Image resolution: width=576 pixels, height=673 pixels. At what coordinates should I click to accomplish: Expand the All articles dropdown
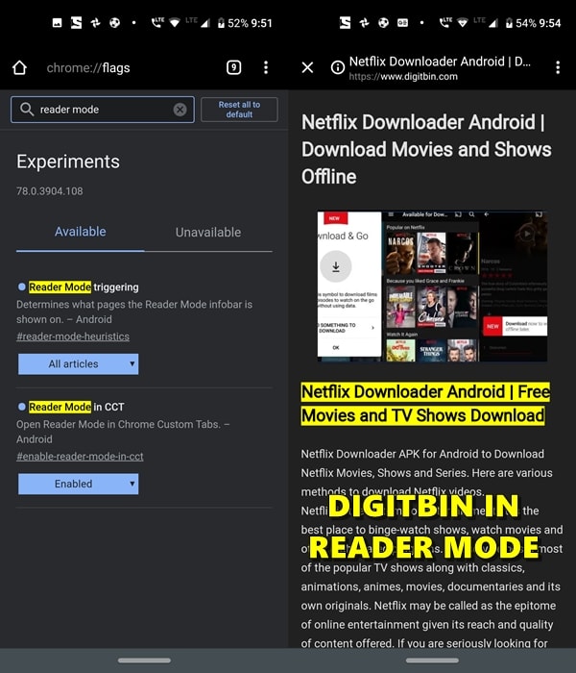click(x=78, y=363)
